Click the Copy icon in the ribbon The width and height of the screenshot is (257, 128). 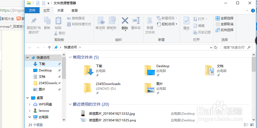click(47, 21)
